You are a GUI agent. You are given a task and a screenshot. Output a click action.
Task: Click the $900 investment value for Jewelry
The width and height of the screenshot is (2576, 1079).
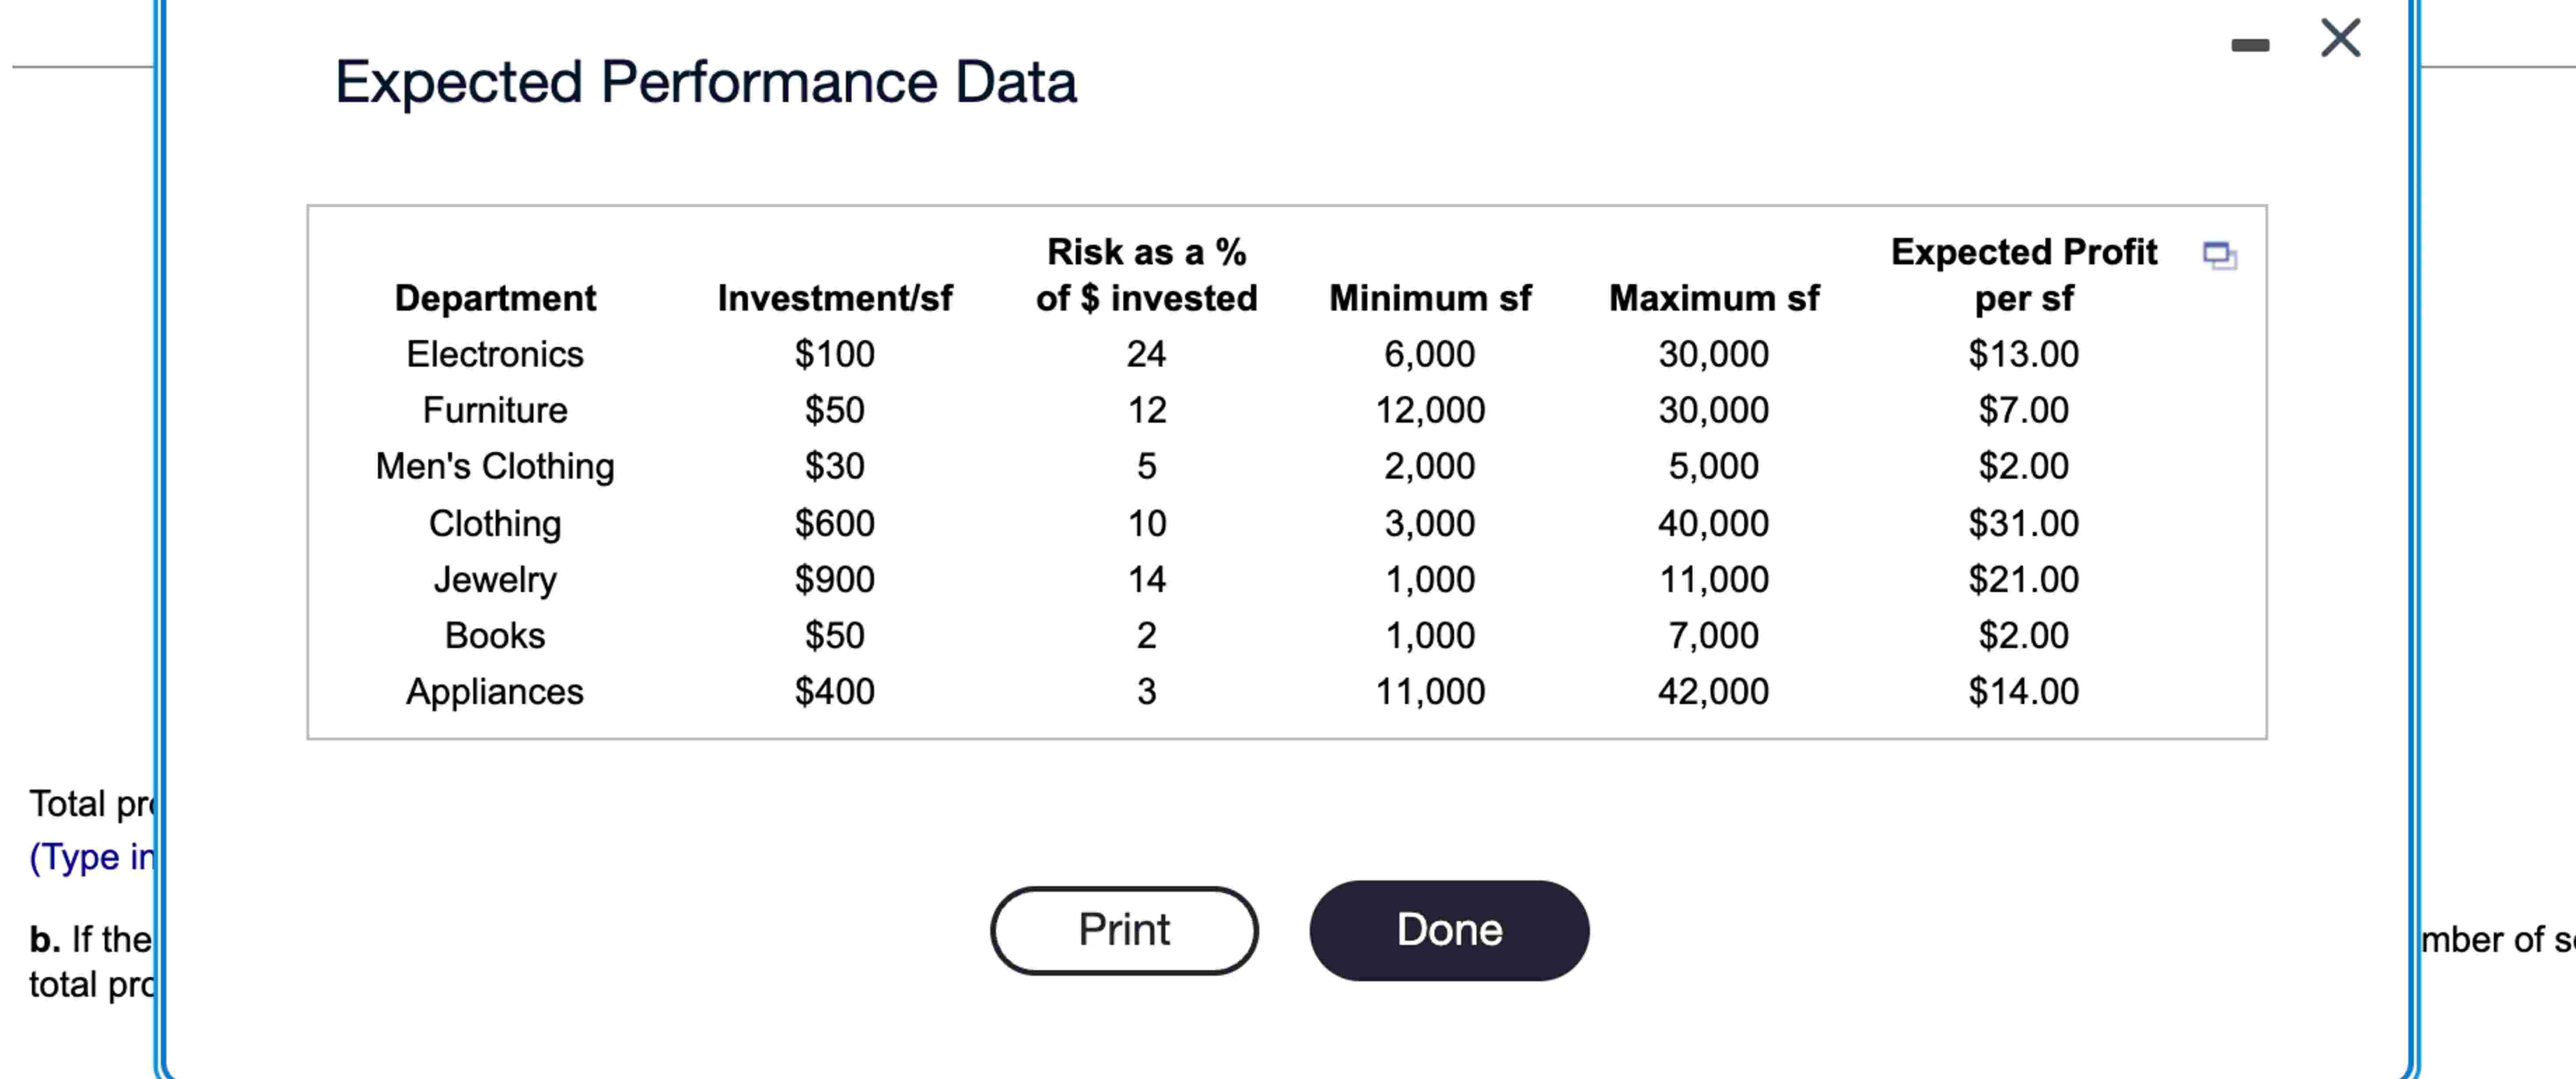coord(834,579)
